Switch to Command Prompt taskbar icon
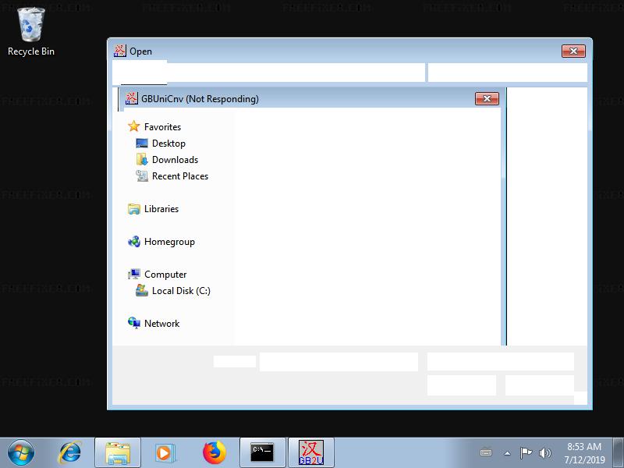The height and width of the screenshot is (468, 624). tap(262, 453)
